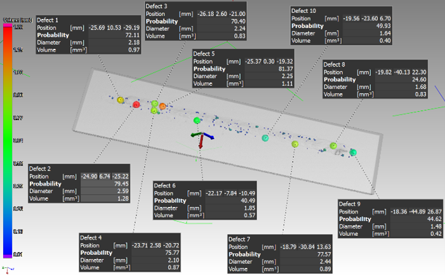Viewport: 445px width, 275px height.
Task: Click the orange defect sphere in the part
Action: point(163,105)
